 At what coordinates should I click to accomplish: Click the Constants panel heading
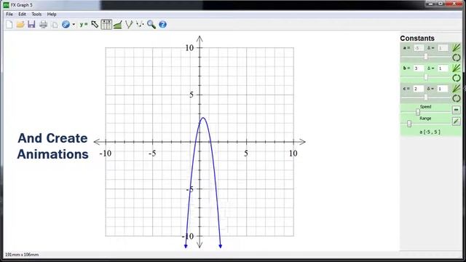[x=417, y=39]
